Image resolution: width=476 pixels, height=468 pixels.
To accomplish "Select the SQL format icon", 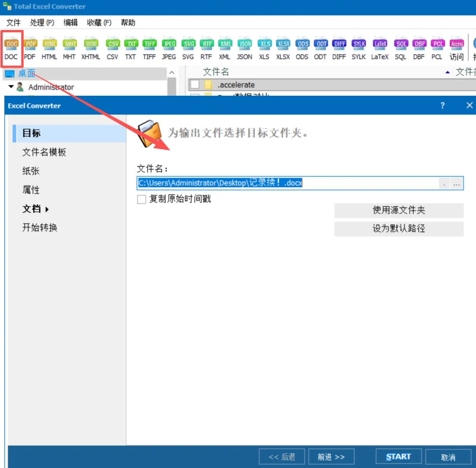I will pos(401,49).
